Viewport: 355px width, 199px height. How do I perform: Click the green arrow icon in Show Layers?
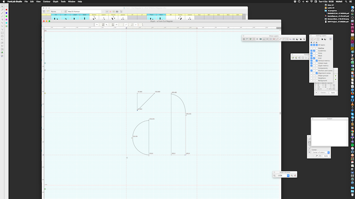tap(251, 39)
